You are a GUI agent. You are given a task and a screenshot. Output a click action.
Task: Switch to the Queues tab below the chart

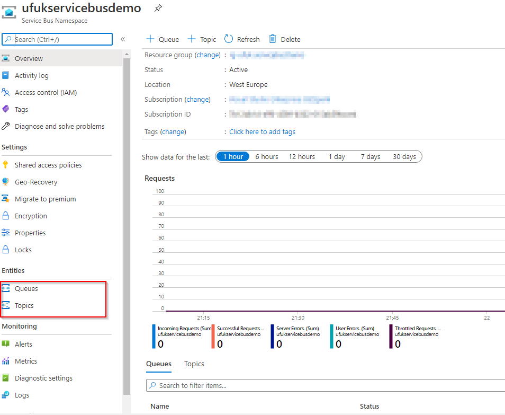tap(159, 364)
